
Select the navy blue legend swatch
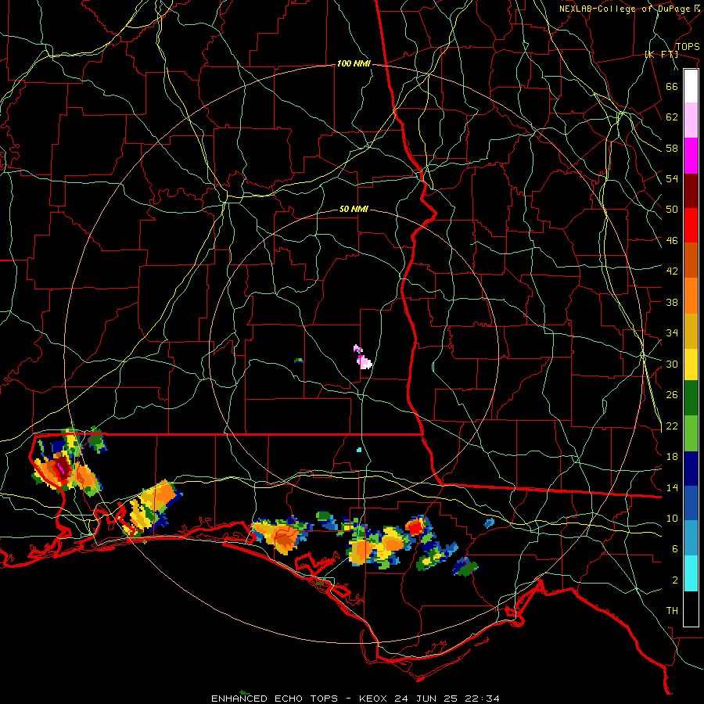click(x=691, y=469)
